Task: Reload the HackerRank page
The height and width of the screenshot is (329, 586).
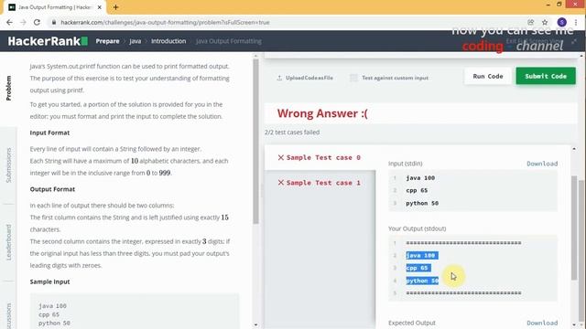Action: [37, 22]
